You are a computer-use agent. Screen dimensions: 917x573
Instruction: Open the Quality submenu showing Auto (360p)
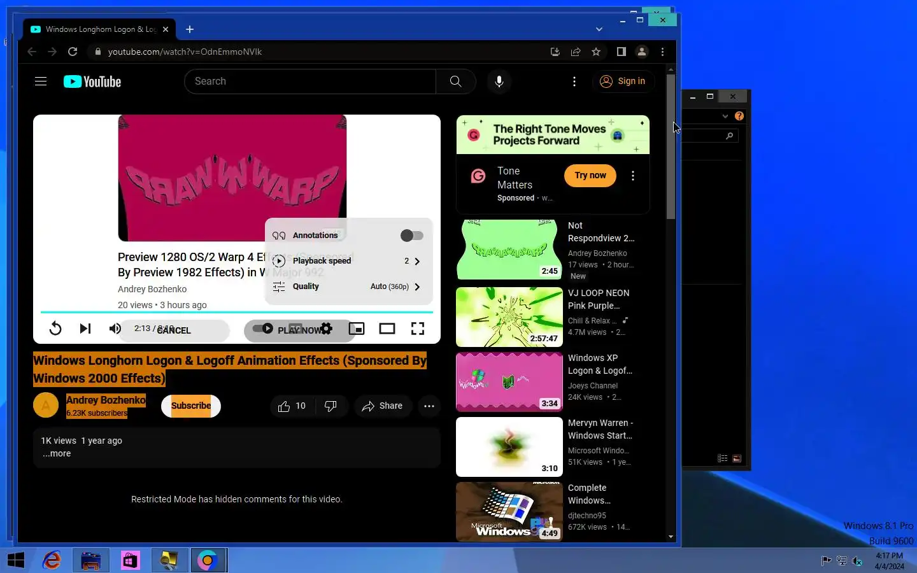pyautogui.click(x=349, y=286)
